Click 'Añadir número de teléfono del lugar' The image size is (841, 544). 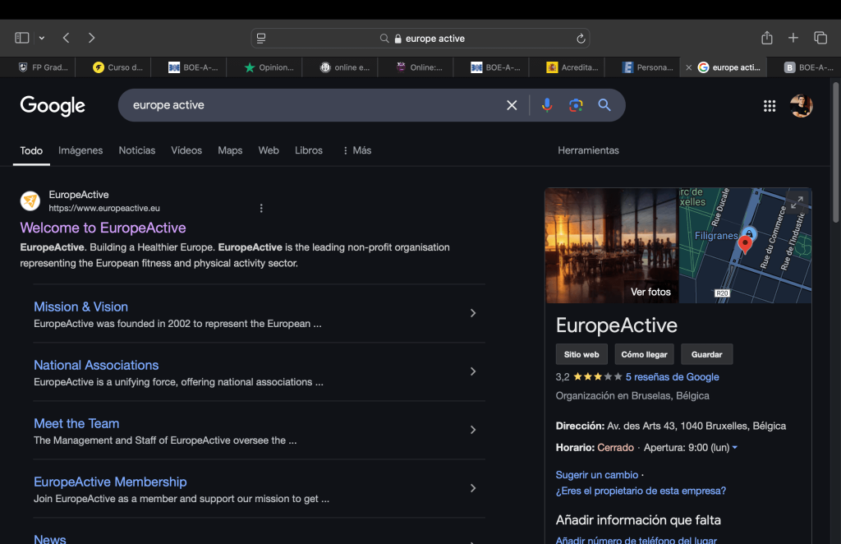[636, 540]
